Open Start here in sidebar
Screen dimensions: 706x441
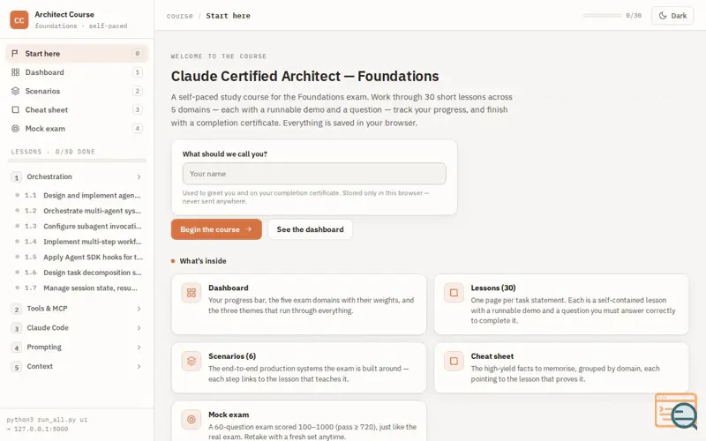pos(77,54)
